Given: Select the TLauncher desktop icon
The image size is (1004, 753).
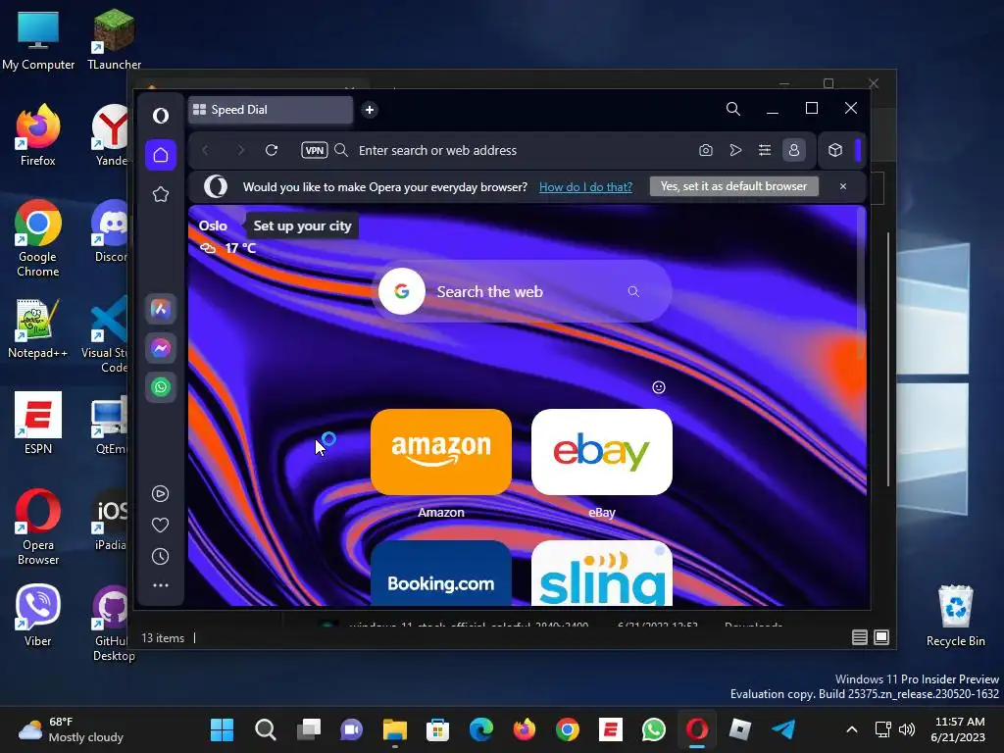Looking at the screenshot, I should [x=114, y=39].
